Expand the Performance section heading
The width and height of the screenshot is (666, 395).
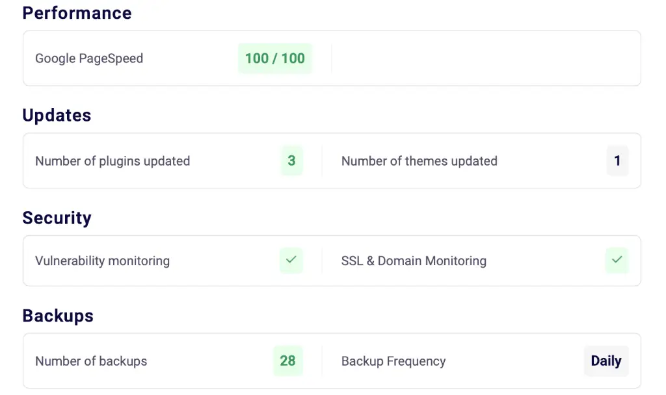(77, 13)
